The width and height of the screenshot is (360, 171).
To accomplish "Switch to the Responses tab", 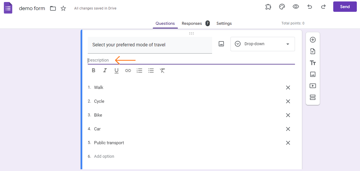I will pyautogui.click(x=191, y=23).
